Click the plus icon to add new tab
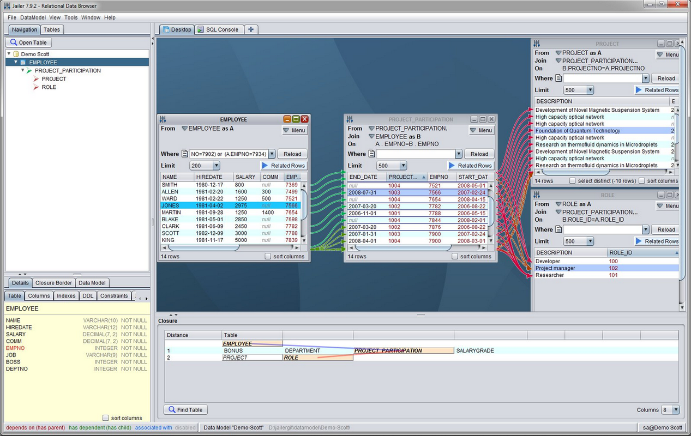This screenshot has width=691, height=436. 251,29
